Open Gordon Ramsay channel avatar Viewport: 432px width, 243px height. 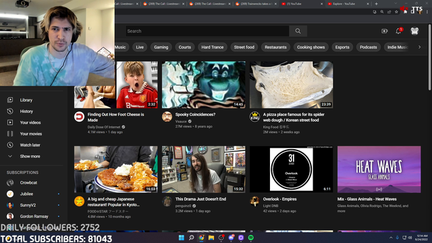pos(10,217)
